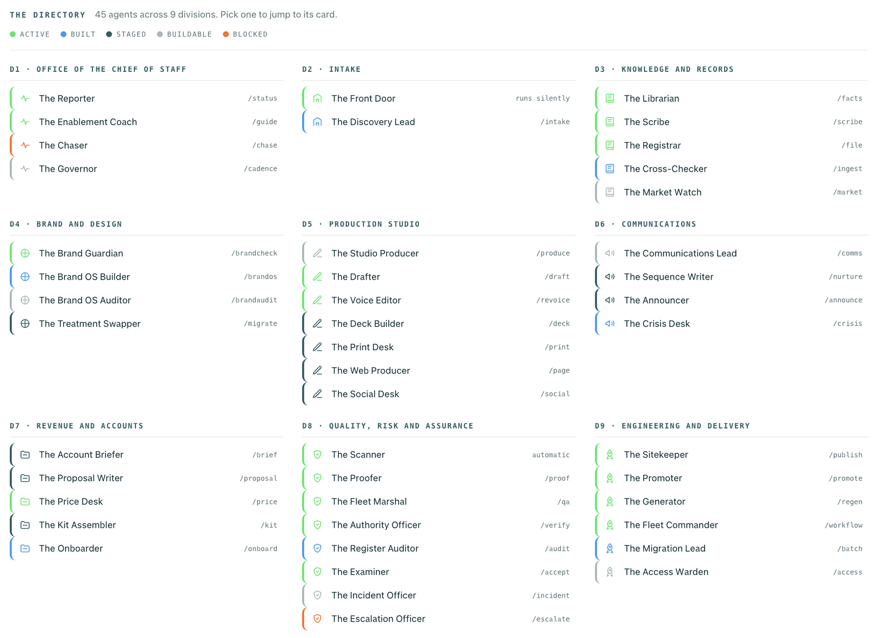Click the orange Blocked legend dot
This screenshot has height=638, width=882.
(x=226, y=34)
